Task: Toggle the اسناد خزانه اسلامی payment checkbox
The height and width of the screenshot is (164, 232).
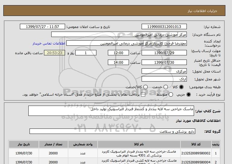Action: coord(143,95)
